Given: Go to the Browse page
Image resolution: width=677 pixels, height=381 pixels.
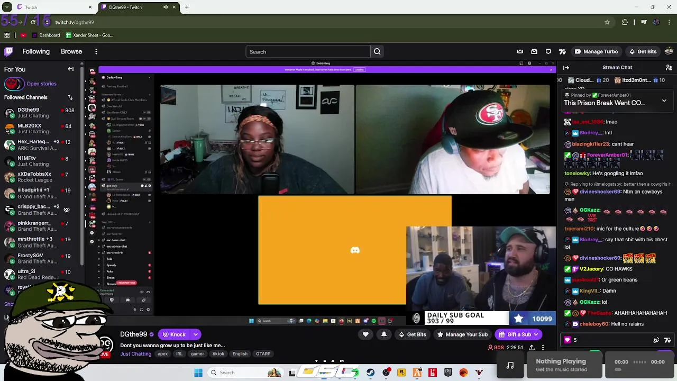Looking at the screenshot, I should pos(71,52).
